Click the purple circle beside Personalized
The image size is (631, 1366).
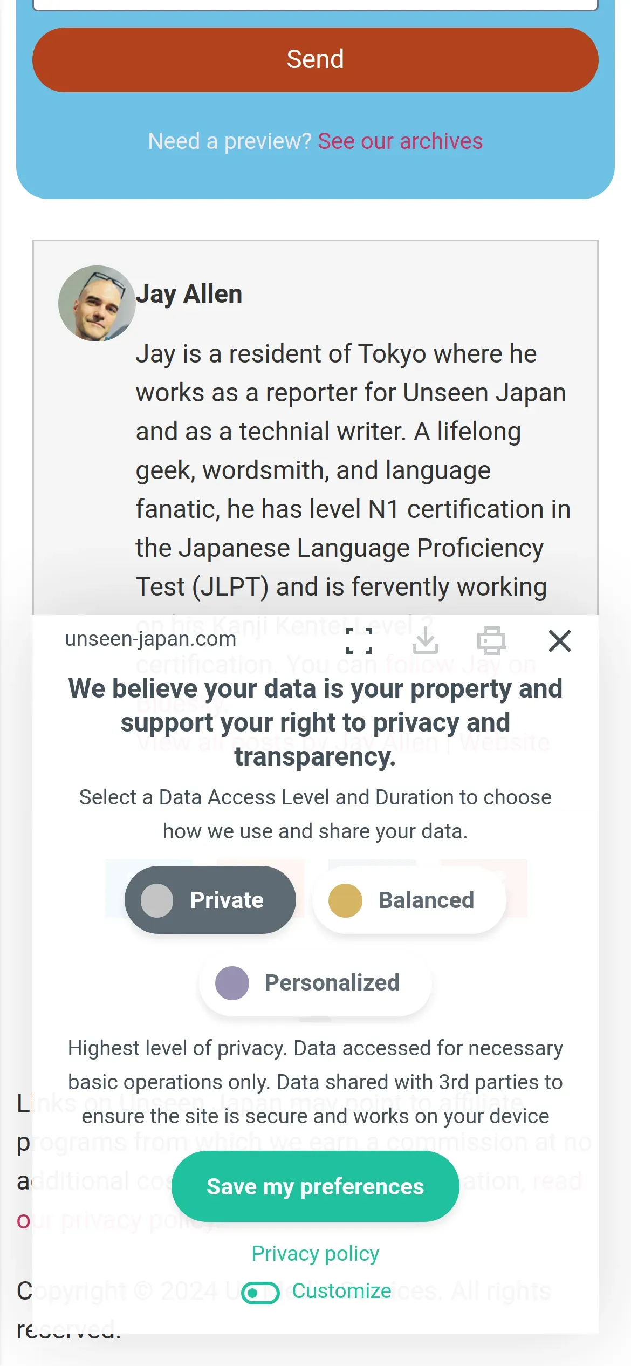[232, 983]
